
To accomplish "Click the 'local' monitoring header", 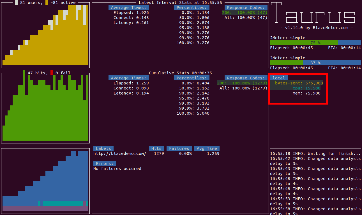I will pyautogui.click(x=279, y=78).
